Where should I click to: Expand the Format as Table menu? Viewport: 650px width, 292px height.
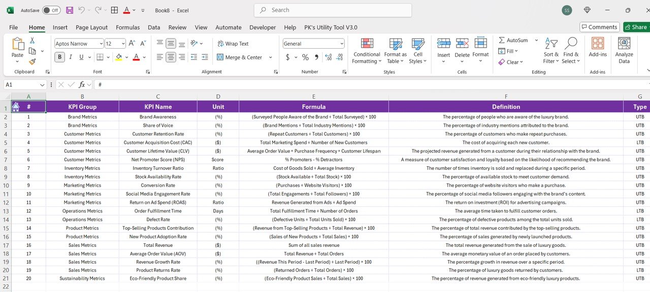click(395, 51)
